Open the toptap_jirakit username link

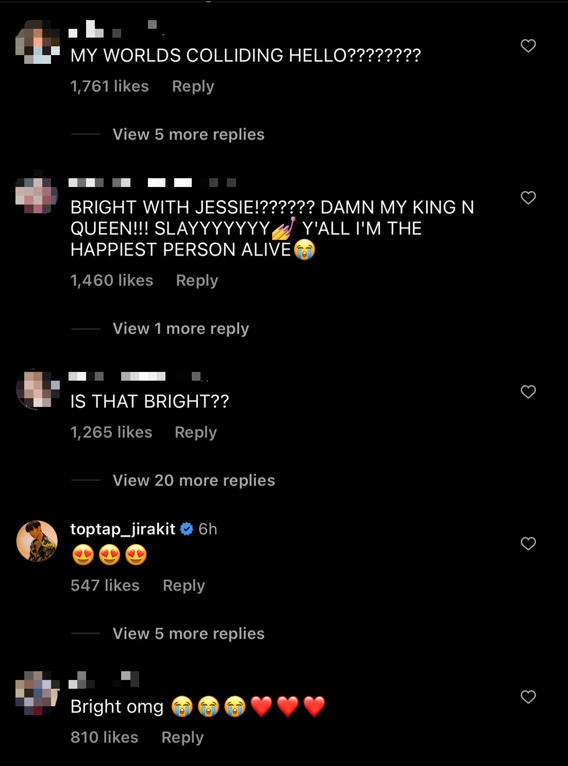click(123, 529)
